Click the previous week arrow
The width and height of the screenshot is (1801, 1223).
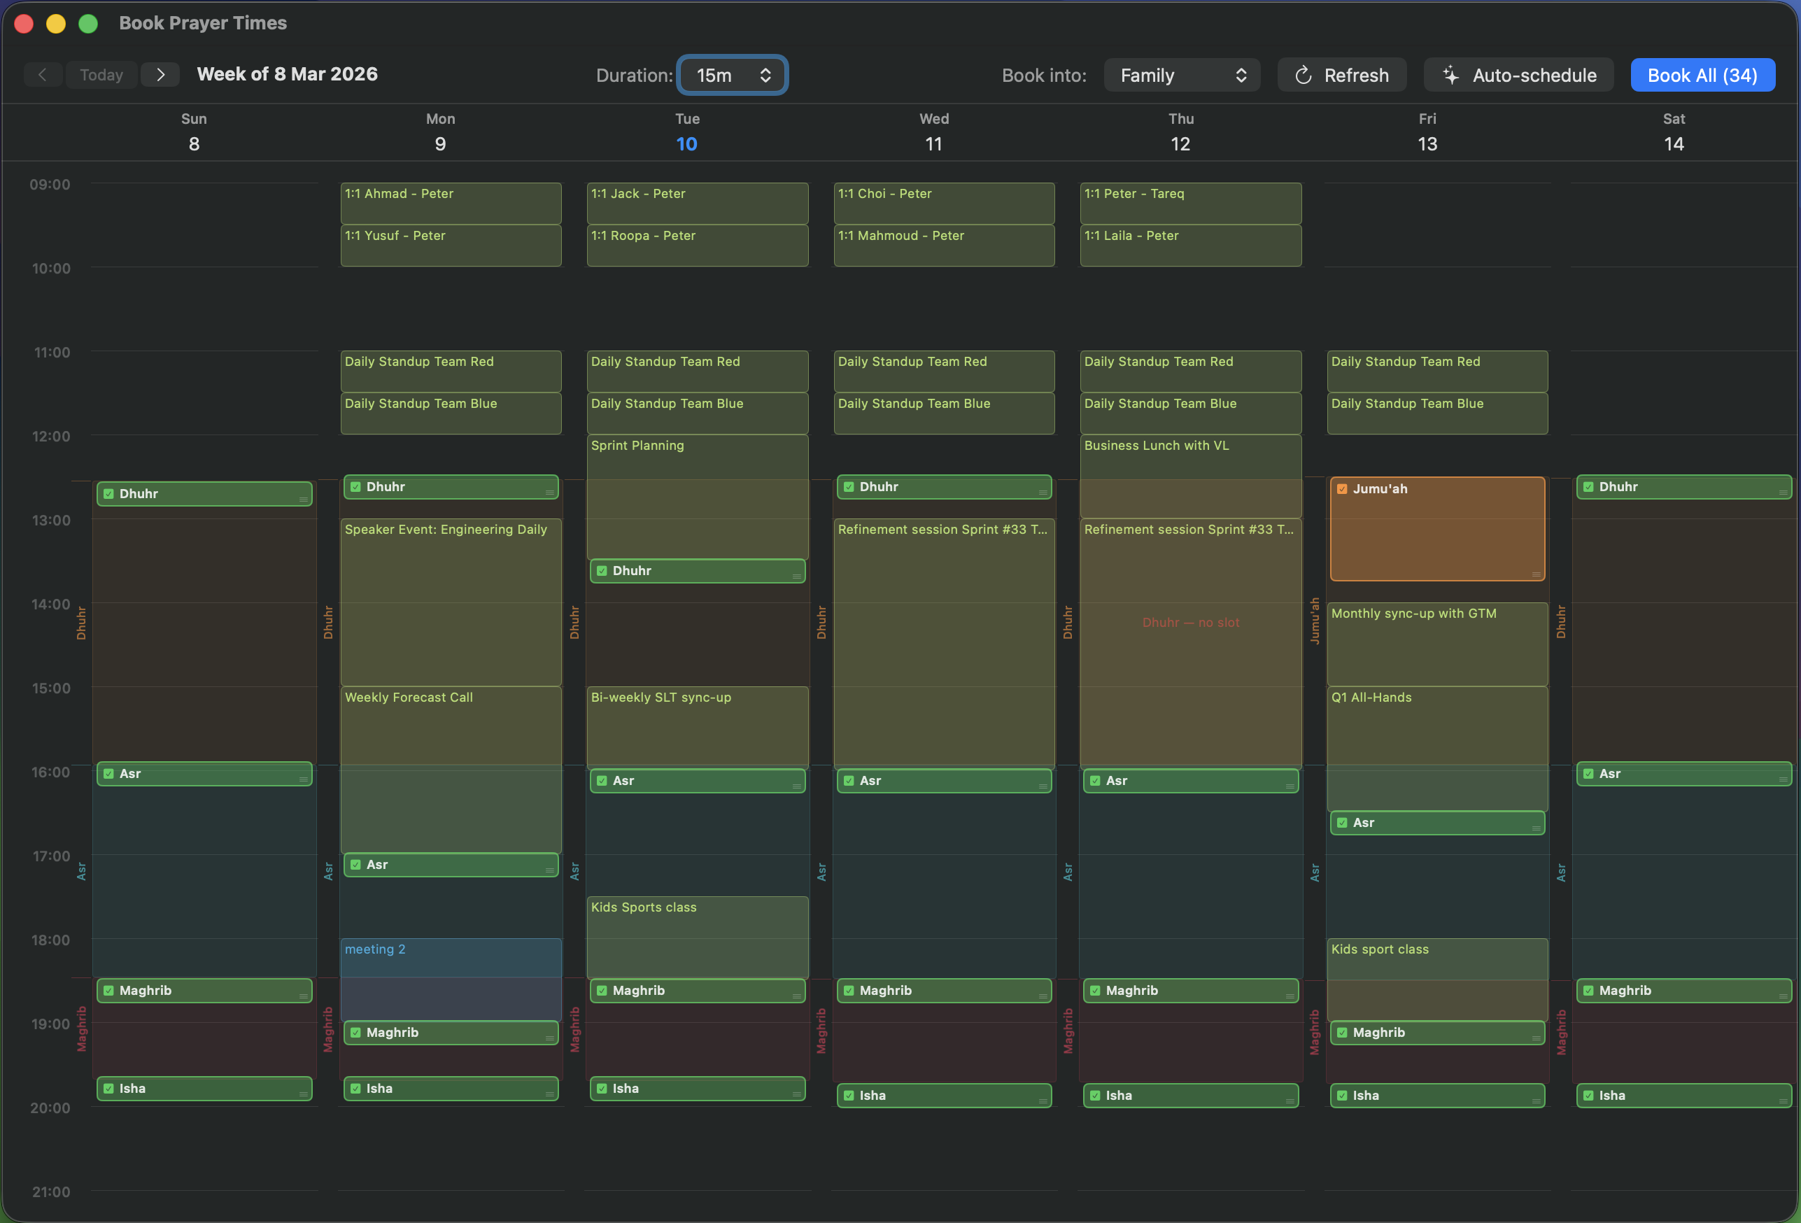click(43, 74)
